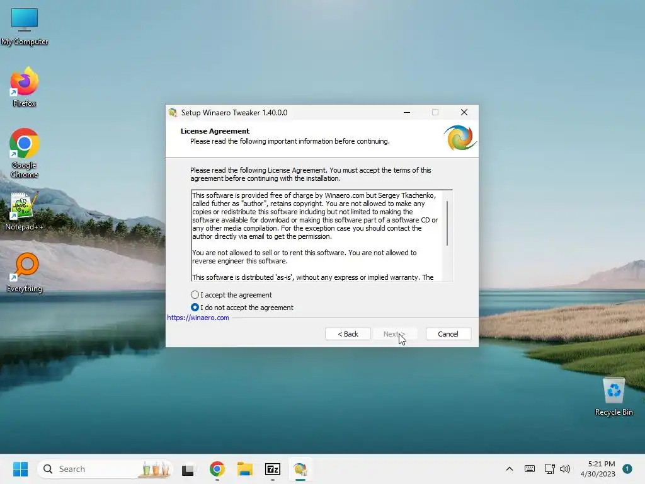The height and width of the screenshot is (484, 645).
Task: Open network status tray icon
Action: pyautogui.click(x=549, y=469)
